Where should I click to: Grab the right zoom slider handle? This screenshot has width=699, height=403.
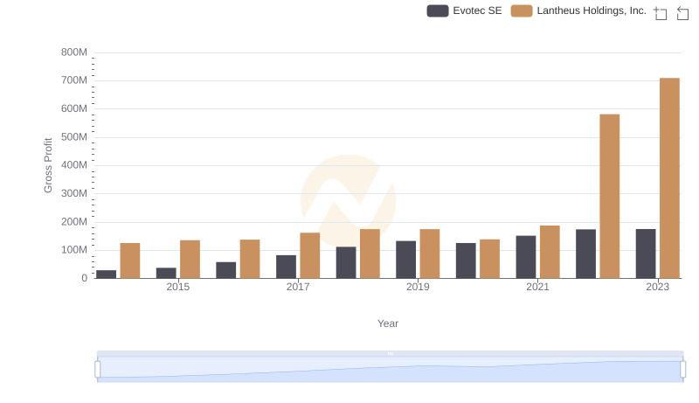click(x=683, y=369)
